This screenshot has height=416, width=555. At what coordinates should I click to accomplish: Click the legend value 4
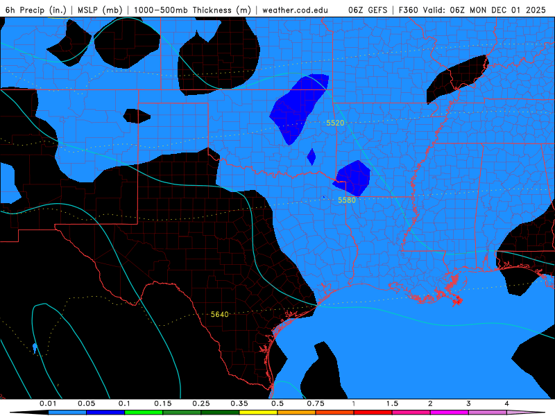[x=507, y=404]
